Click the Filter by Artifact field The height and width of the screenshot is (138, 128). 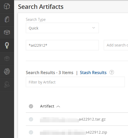[x=75, y=82]
